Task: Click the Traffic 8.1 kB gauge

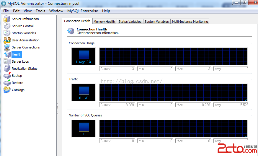Action: [84, 92]
